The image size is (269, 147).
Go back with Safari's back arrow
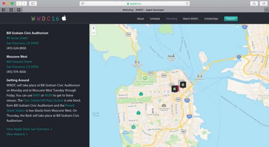coord(19,3)
